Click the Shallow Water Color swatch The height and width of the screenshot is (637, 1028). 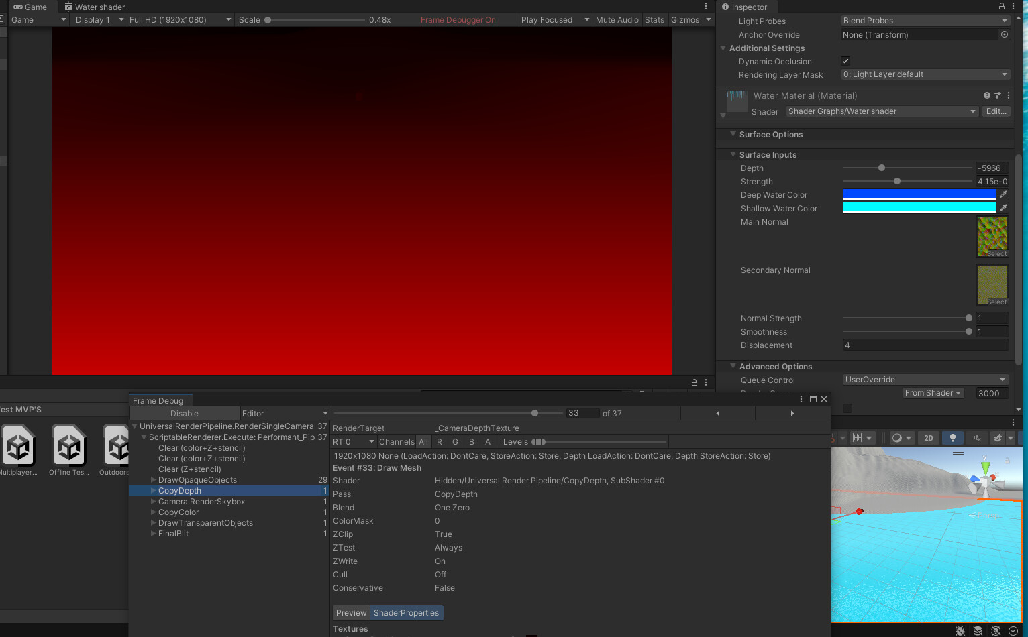pyautogui.click(x=918, y=208)
